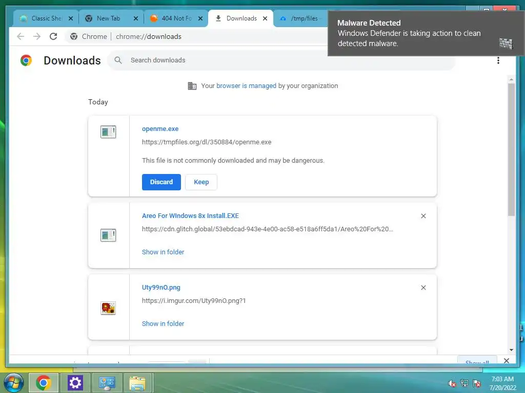Screen dimensions: 525x393
Task: Click the scrollbar up arrow
Action: click(511, 79)
